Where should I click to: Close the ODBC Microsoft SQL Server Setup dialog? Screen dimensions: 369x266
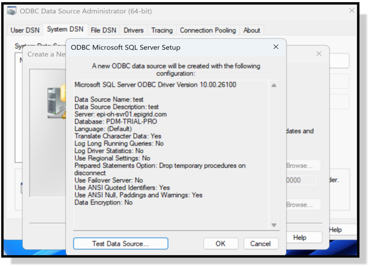click(x=276, y=47)
